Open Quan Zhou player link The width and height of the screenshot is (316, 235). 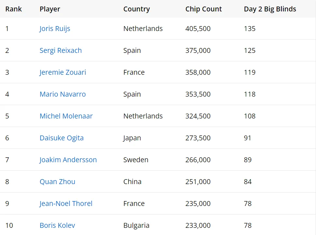(57, 182)
